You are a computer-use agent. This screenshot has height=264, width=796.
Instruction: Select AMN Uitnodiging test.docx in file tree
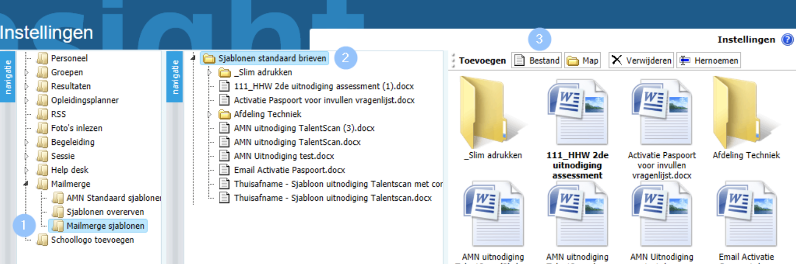(x=284, y=156)
